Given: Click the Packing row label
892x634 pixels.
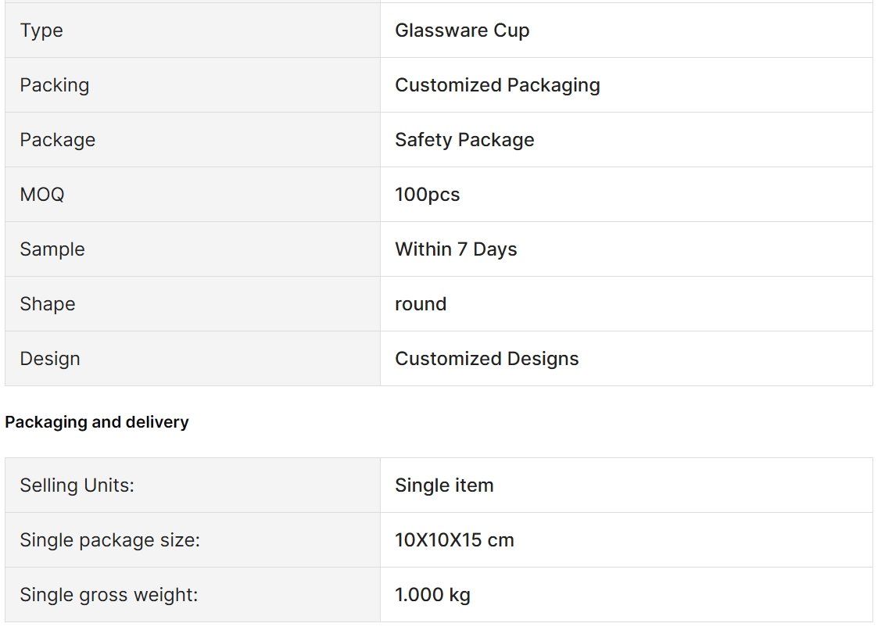Looking at the screenshot, I should pyautogui.click(x=55, y=85).
